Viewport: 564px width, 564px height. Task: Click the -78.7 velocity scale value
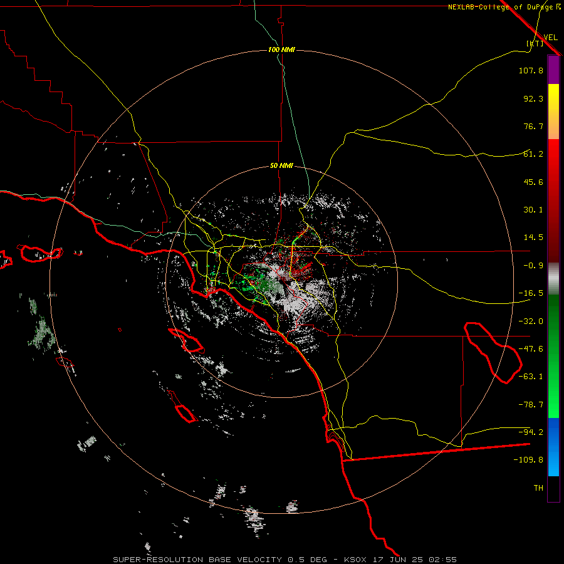pos(531,405)
